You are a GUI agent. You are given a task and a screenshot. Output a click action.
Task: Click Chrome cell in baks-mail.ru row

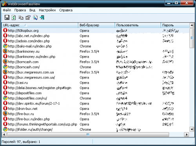tap(85, 46)
